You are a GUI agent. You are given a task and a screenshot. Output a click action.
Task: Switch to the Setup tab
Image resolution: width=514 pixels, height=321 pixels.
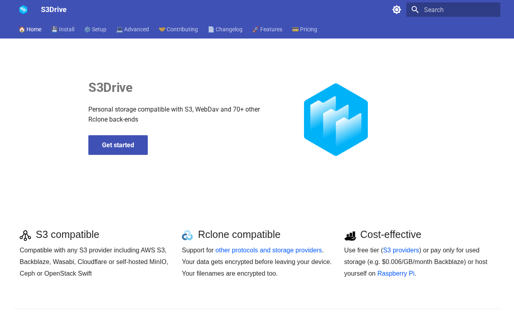coord(95,29)
